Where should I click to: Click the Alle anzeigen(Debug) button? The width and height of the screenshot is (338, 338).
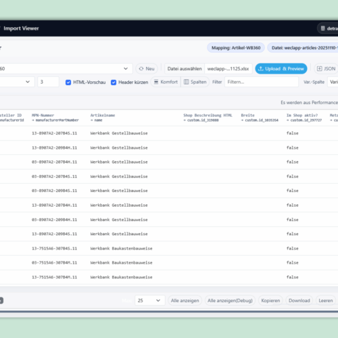tap(230, 301)
